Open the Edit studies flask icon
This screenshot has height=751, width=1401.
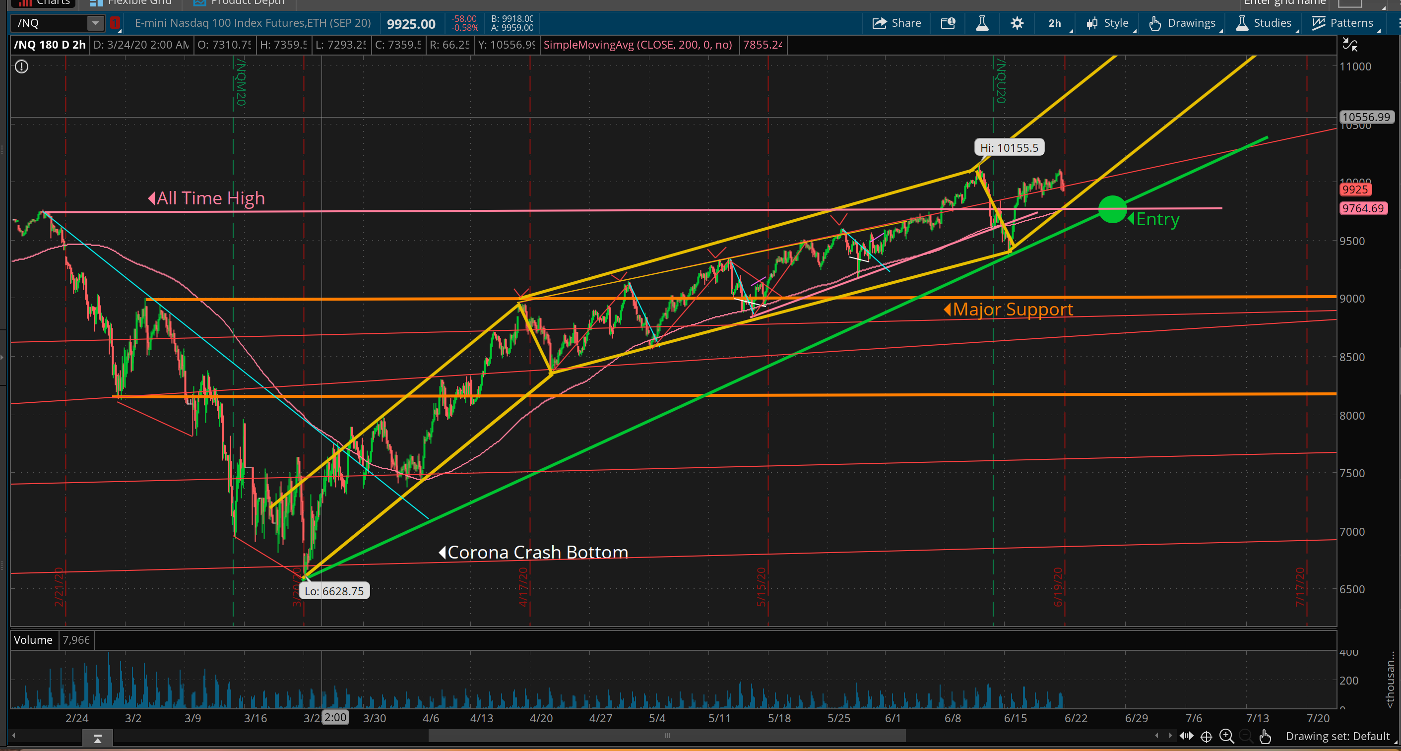982,23
